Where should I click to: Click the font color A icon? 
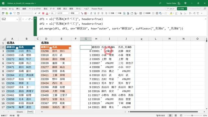[47, 13]
